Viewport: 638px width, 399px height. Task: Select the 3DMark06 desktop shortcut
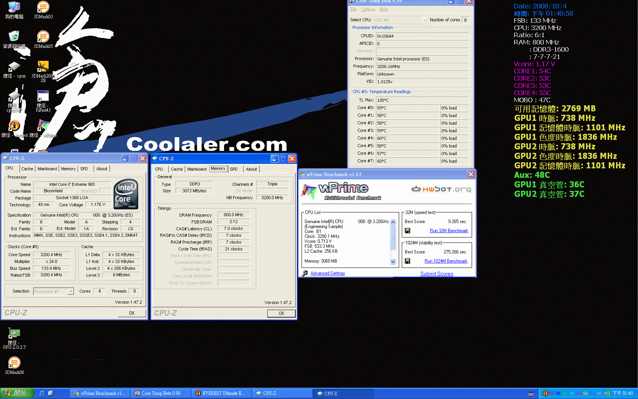[14, 366]
